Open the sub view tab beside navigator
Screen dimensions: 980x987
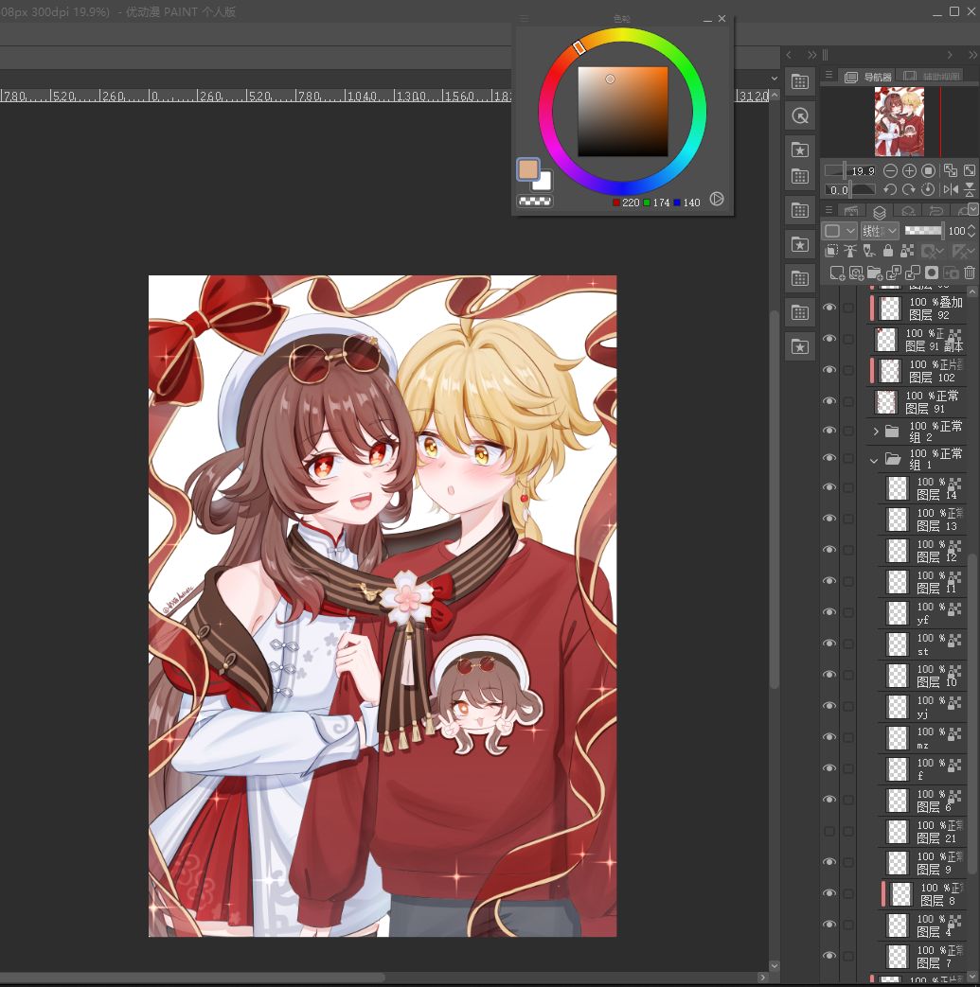[x=932, y=76]
